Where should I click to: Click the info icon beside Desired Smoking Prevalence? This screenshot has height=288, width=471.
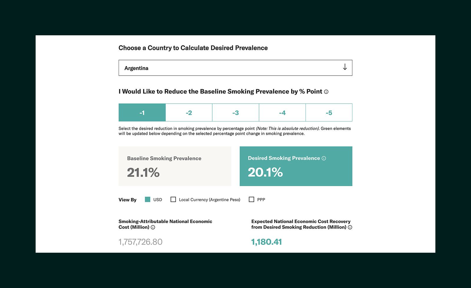(x=324, y=158)
